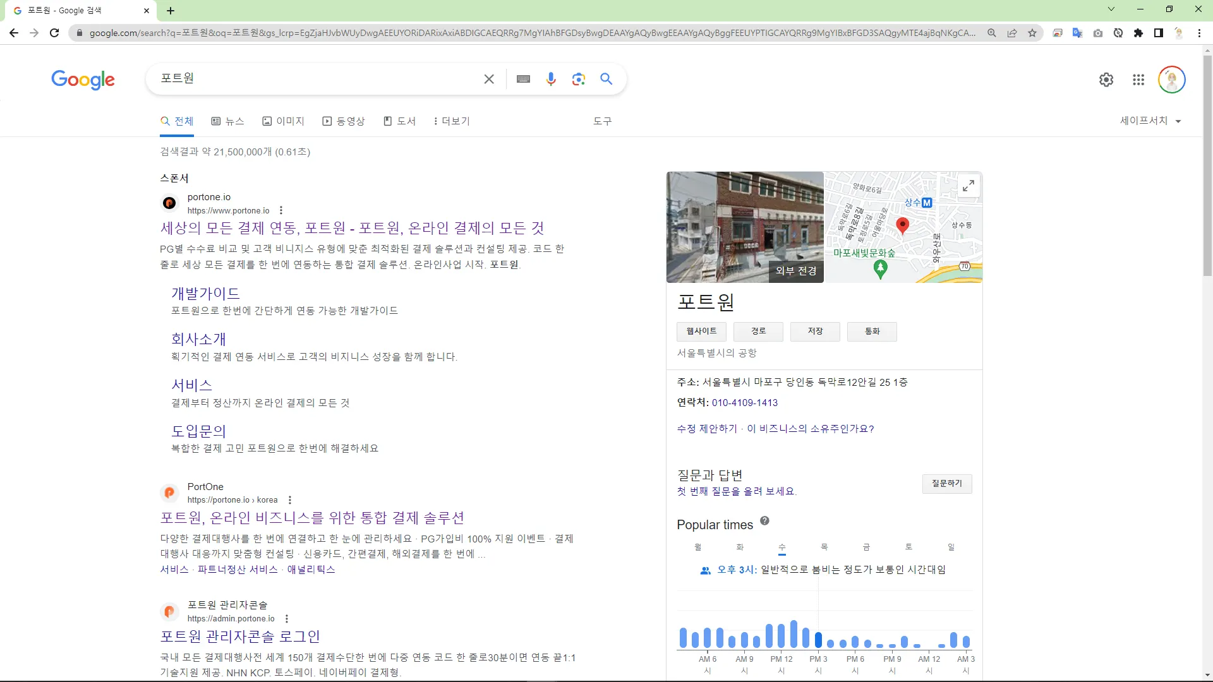Clear the search box with X
This screenshot has height=682, width=1213.
[489, 79]
